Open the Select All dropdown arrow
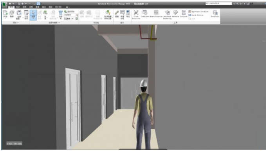267x151 pixels. [x=47, y=18]
